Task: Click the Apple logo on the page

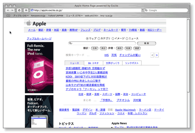Action: click(29, 23)
